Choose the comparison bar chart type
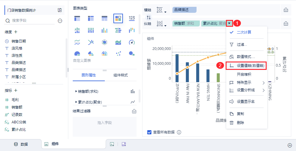Viewport: 296px width, 151px height. pyautogui.click(x=118, y=30)
